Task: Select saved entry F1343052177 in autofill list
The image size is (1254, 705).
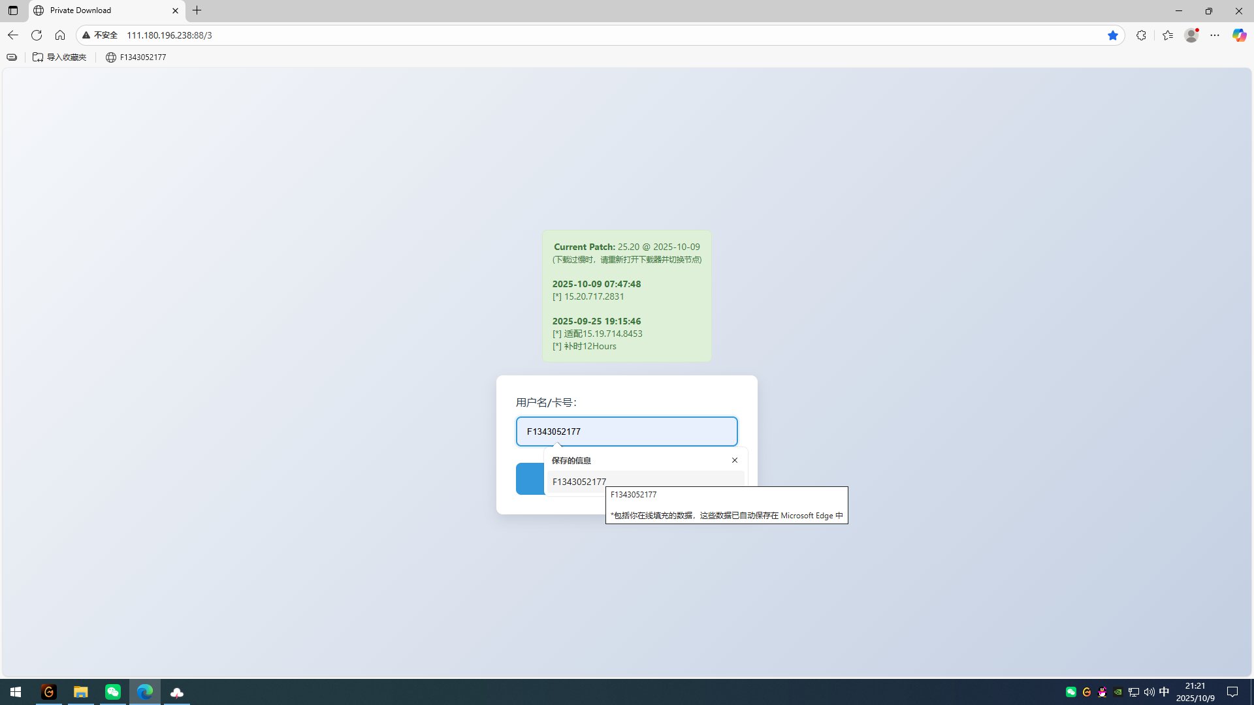Action: click(579, 481)
